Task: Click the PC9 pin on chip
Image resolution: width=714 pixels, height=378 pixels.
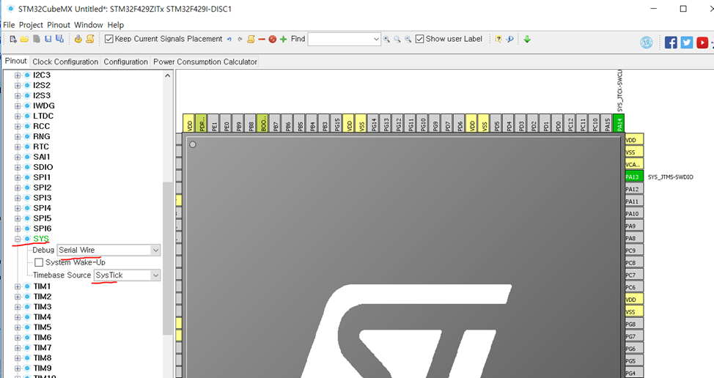Action: pos(634,251)
